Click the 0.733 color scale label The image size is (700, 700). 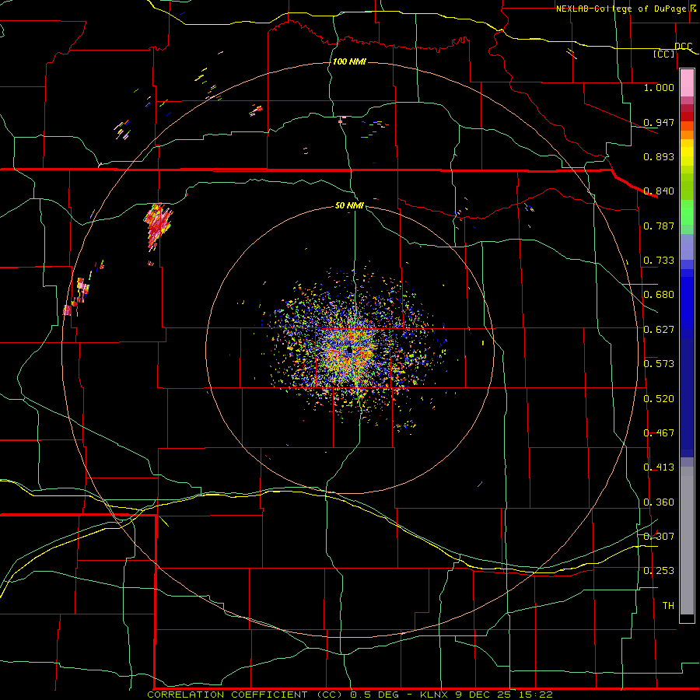659,261
